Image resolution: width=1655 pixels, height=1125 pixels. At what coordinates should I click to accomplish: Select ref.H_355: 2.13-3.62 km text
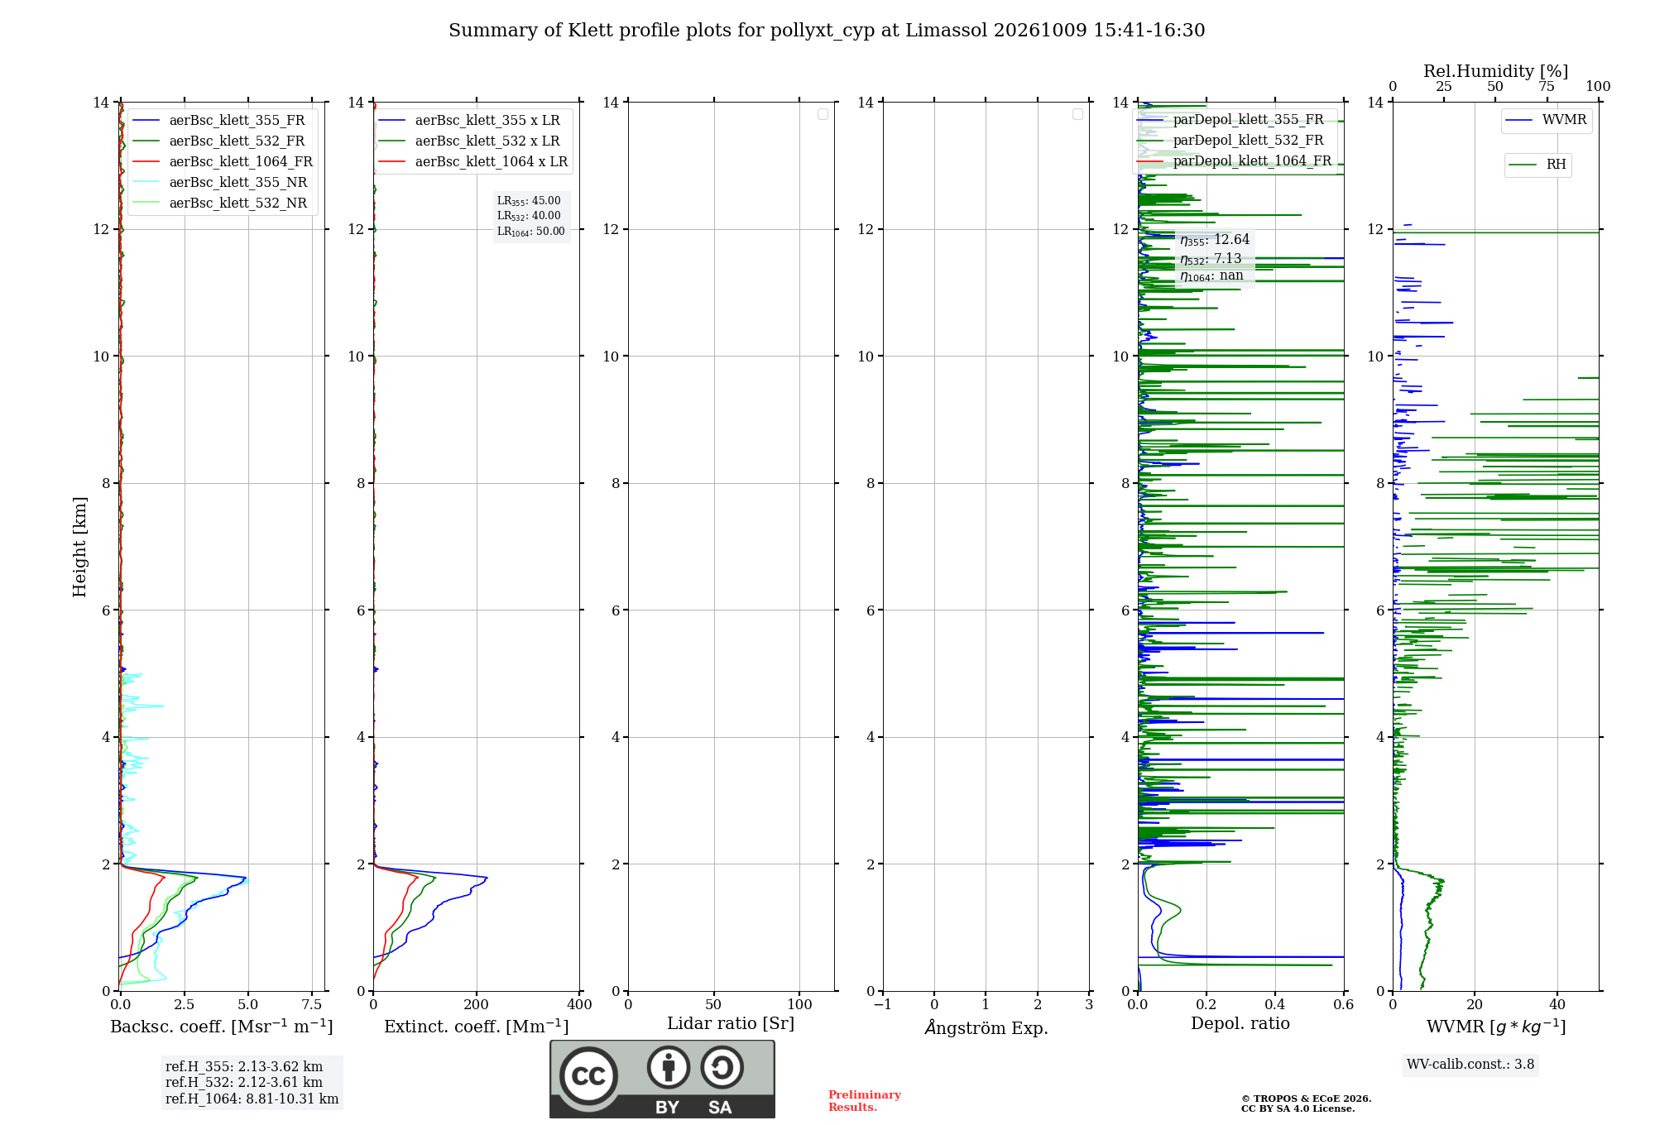point(244,1067)
